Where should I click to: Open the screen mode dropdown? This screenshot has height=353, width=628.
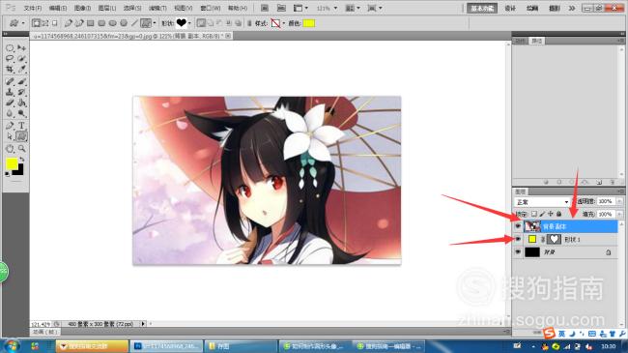[375, 8]
